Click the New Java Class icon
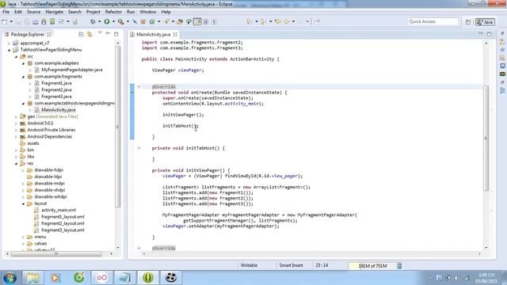This screenshot has height=285, width=507. pos(151,21)
